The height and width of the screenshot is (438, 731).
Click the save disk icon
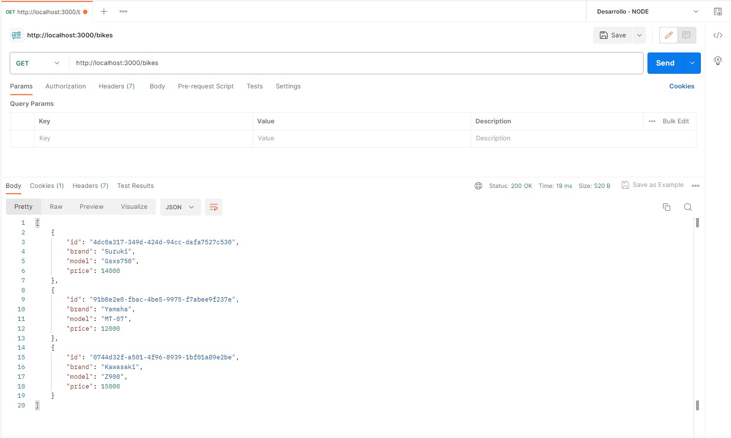coord(604,35)
